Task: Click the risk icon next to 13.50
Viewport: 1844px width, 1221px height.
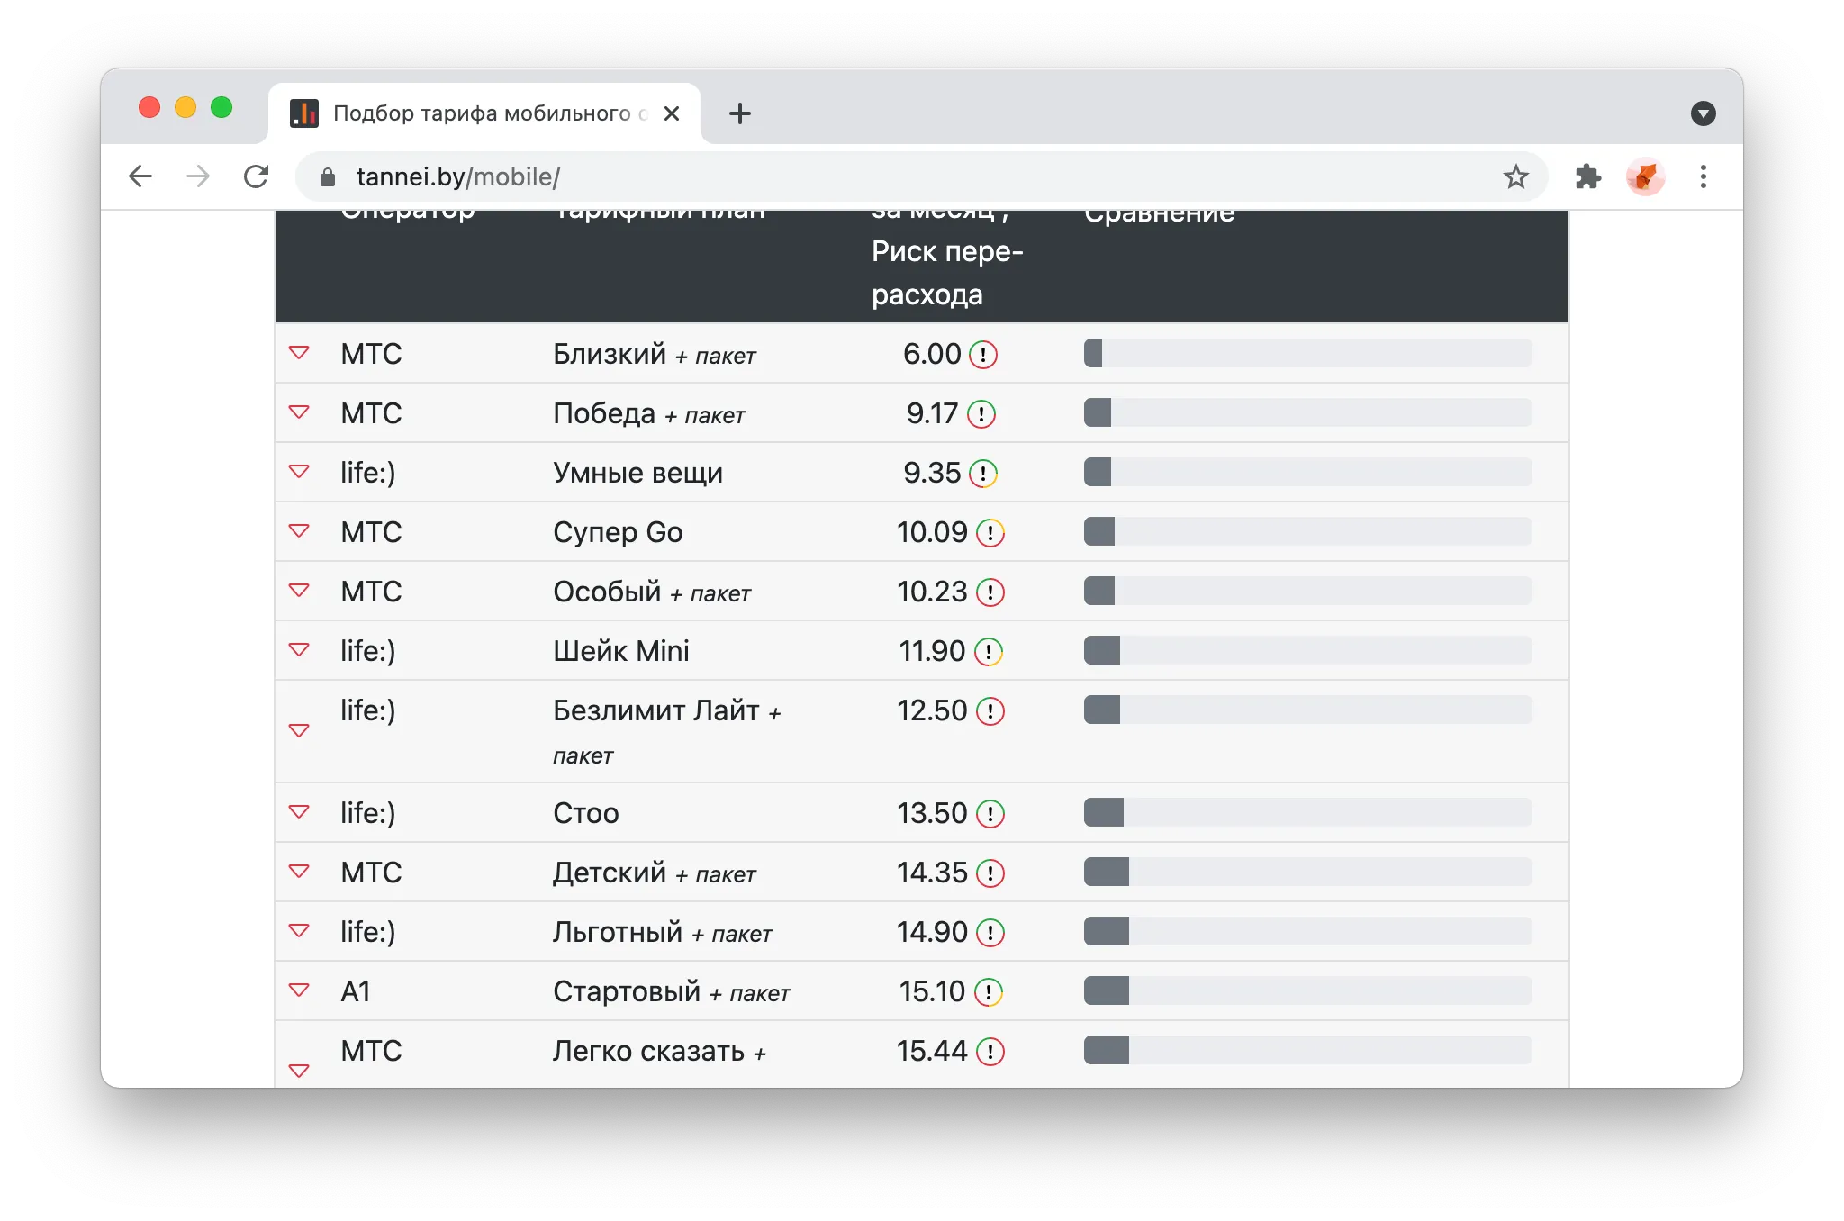Action: pyautogui.click(x=990, y=814)
